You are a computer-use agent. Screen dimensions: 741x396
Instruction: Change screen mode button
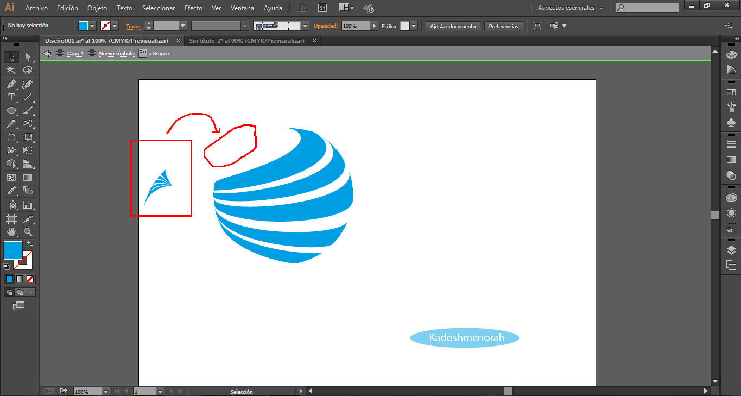tap(19, 306)
